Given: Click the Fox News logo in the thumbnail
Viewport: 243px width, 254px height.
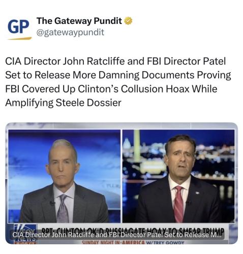Looking at the screenshot, I should pos(25,234).
